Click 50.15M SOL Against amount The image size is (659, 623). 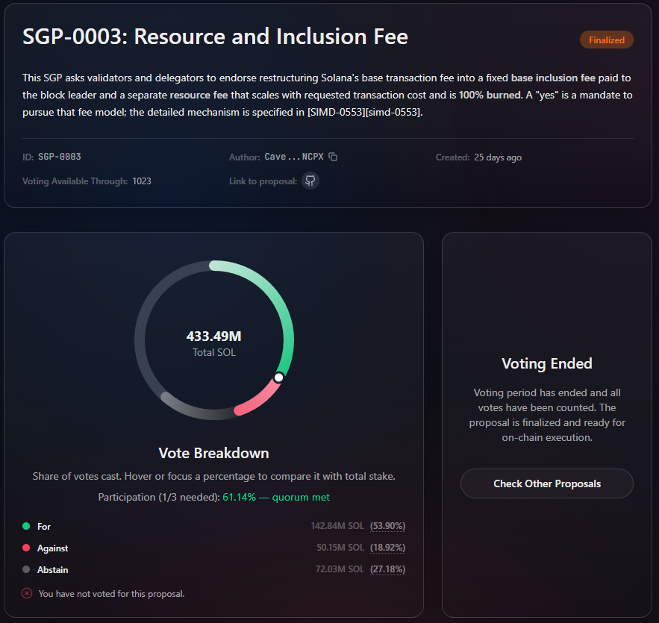click(x=340, y=548)
